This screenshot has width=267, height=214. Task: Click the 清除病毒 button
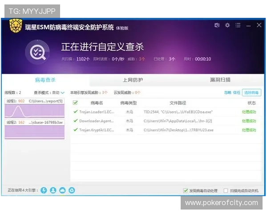click(x=251, y=93)
